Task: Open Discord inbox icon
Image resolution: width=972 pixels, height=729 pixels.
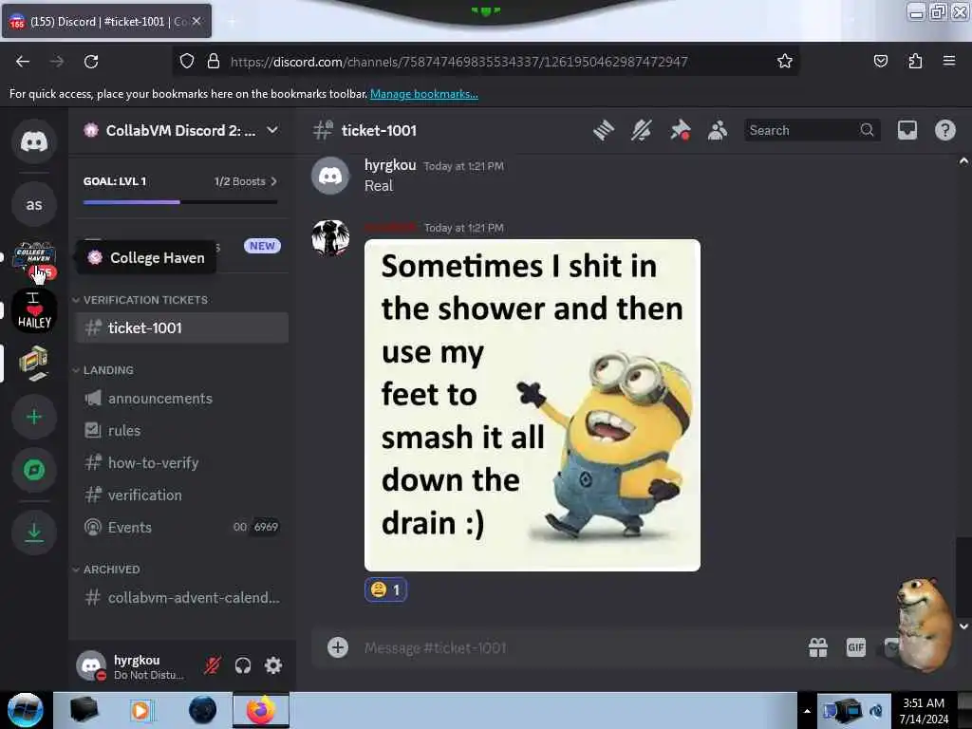Action: (x=907, y=130)
